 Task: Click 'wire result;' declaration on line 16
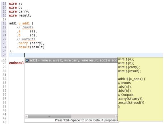(20, 16)
